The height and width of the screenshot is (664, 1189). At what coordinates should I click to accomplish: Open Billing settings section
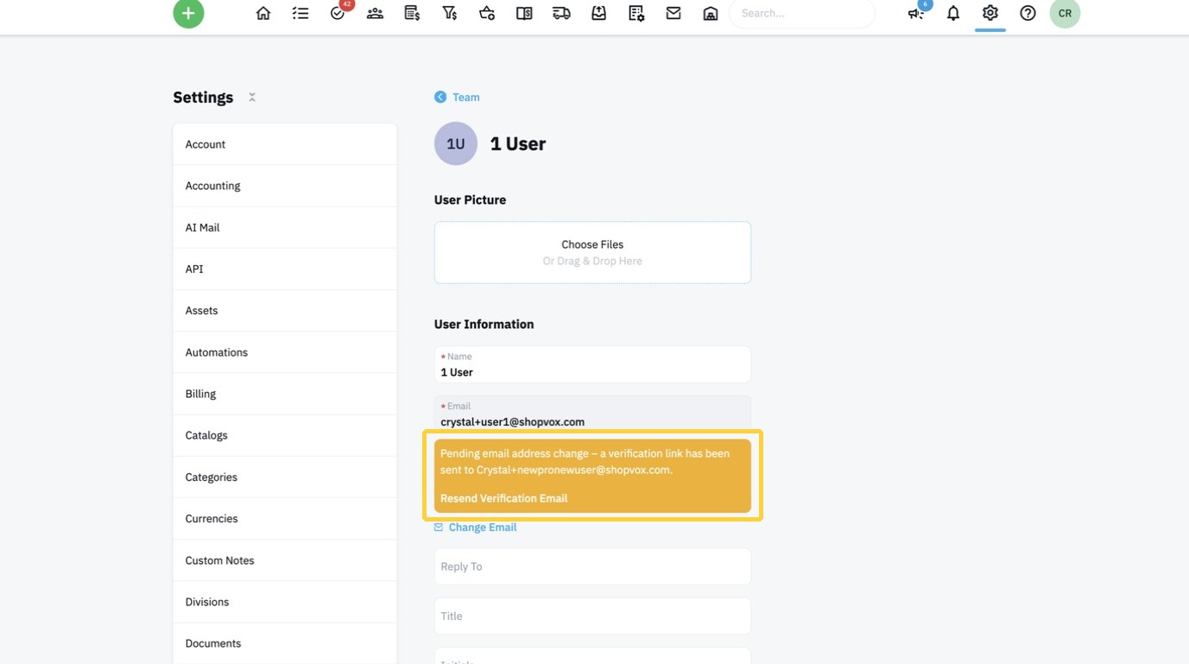pyautogui.click(x=285, y=394)
